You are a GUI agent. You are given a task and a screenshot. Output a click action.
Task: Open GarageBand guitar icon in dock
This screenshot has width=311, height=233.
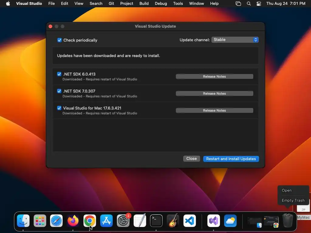tap(173, 221)
